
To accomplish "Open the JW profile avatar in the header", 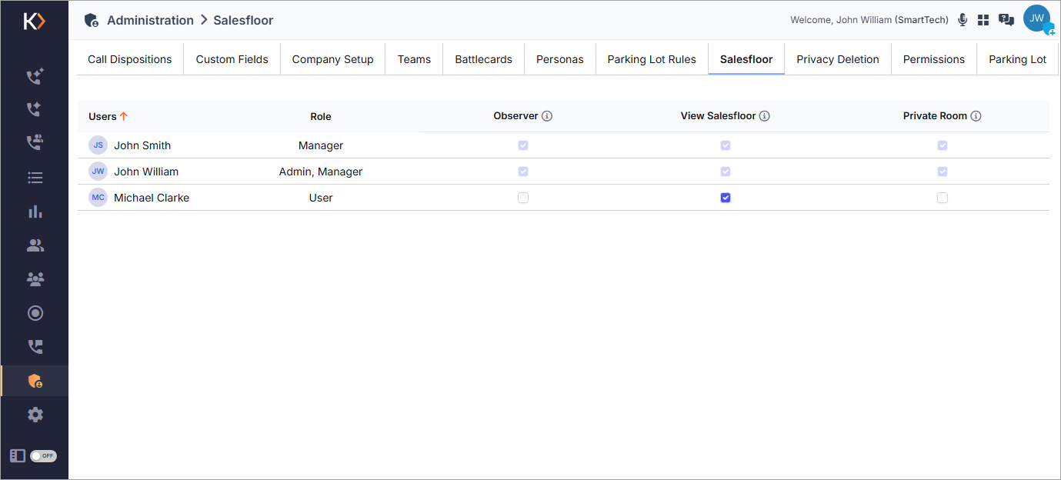I will [1037, 18].
